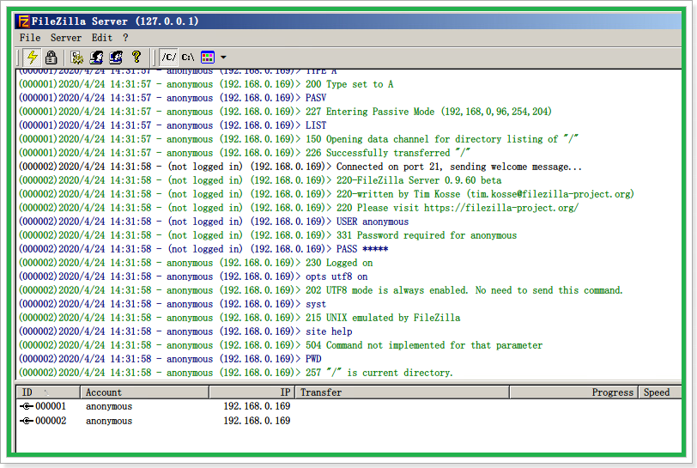Open the Groups editor toolbar icon

116,57
